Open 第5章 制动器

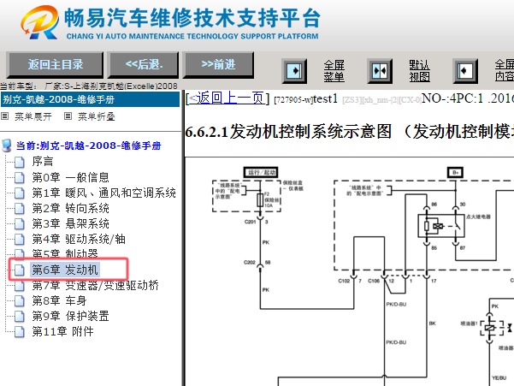[x=65, y=252]
